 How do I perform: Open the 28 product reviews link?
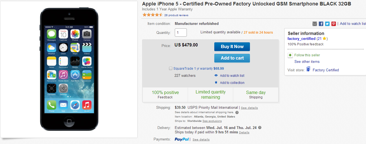pos(176,15)
